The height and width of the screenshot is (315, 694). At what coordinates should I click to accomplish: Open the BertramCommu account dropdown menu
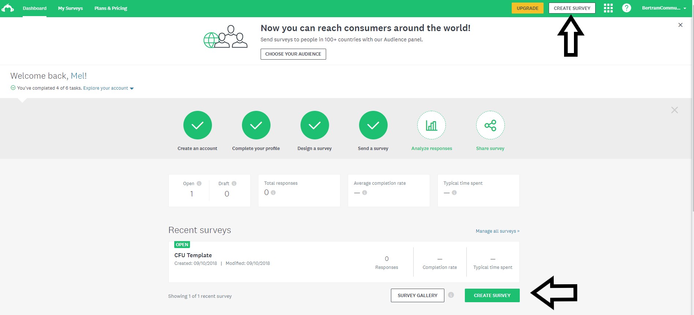coord(664,8)
